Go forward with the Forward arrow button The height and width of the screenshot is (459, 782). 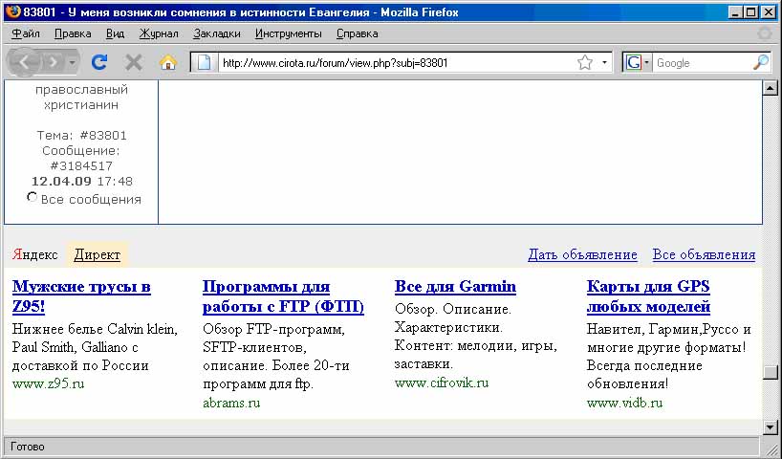(x=53, y=63)
